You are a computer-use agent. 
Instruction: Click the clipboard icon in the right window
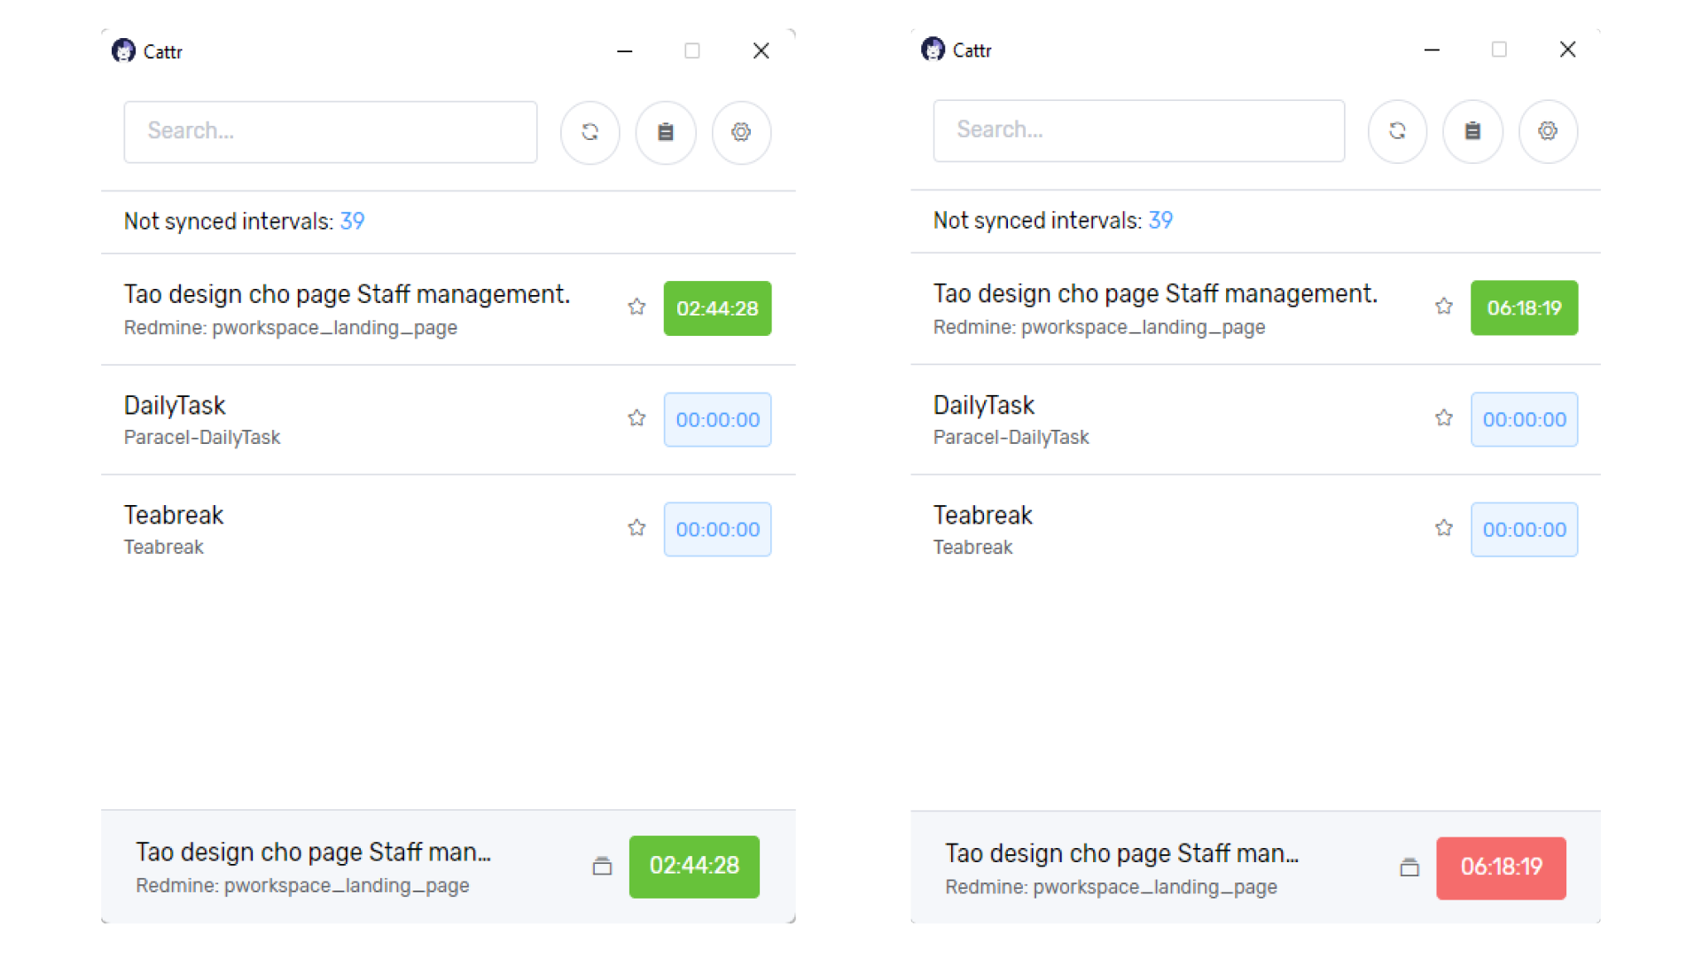(1472, 131)
